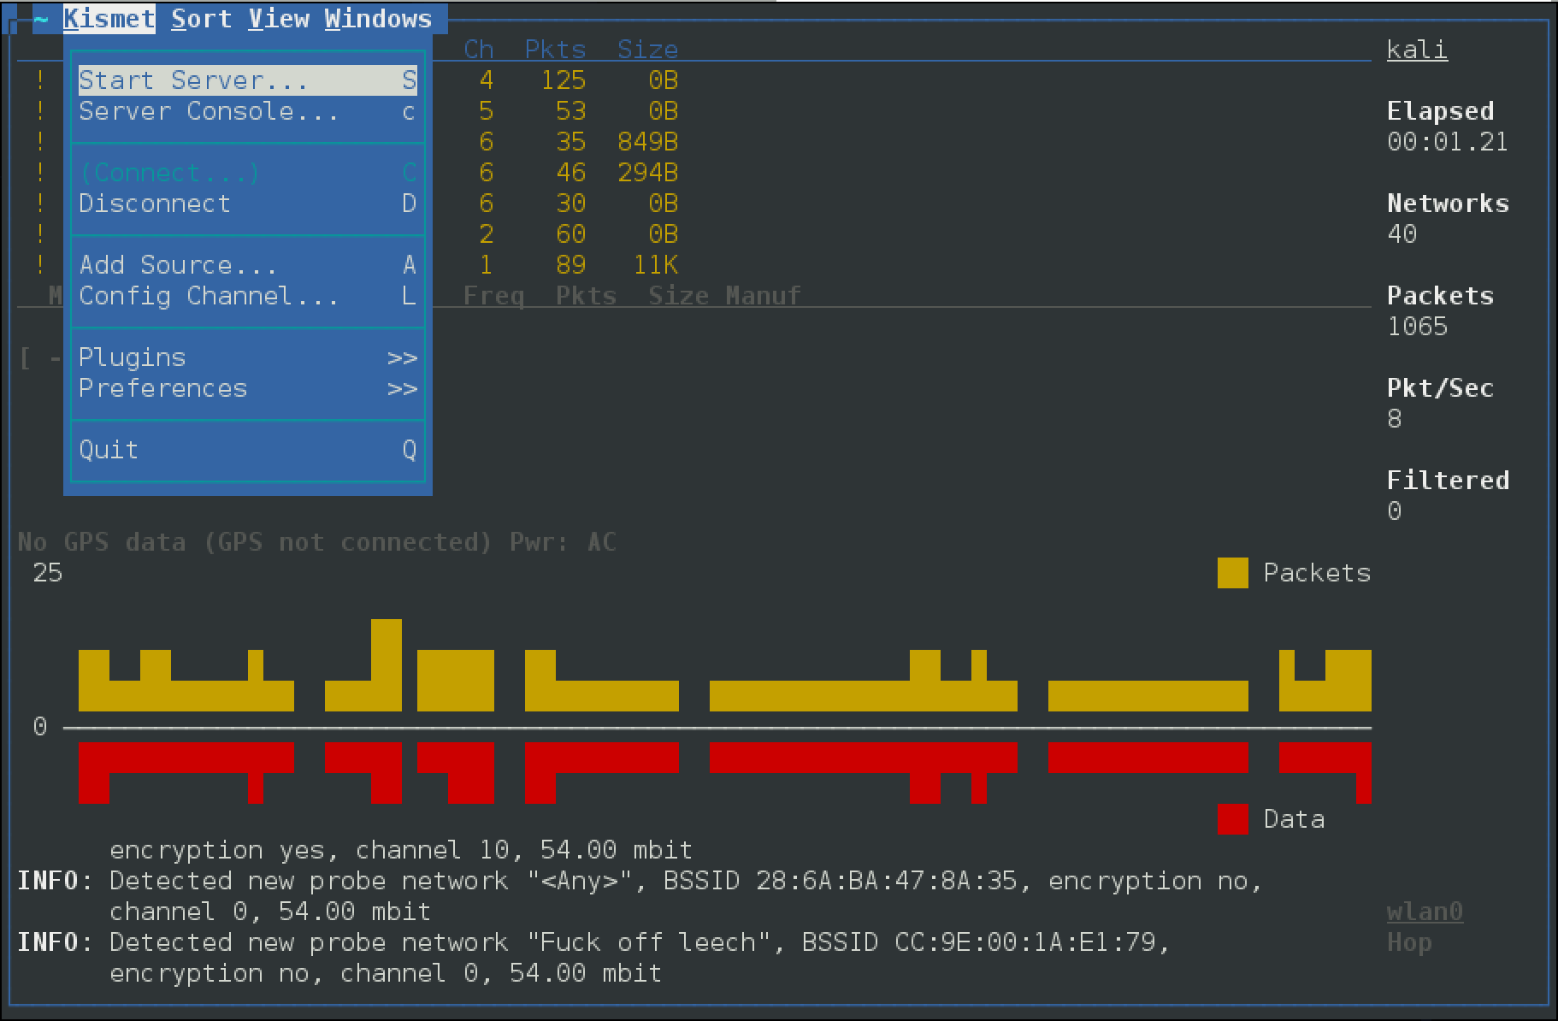
Task: Sort networks by the Ch column
Action: (x=478, y=49)
